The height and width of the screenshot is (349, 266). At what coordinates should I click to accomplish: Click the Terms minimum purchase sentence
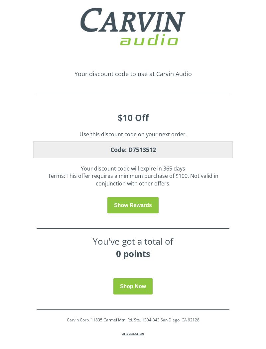(x=133, y=176)
